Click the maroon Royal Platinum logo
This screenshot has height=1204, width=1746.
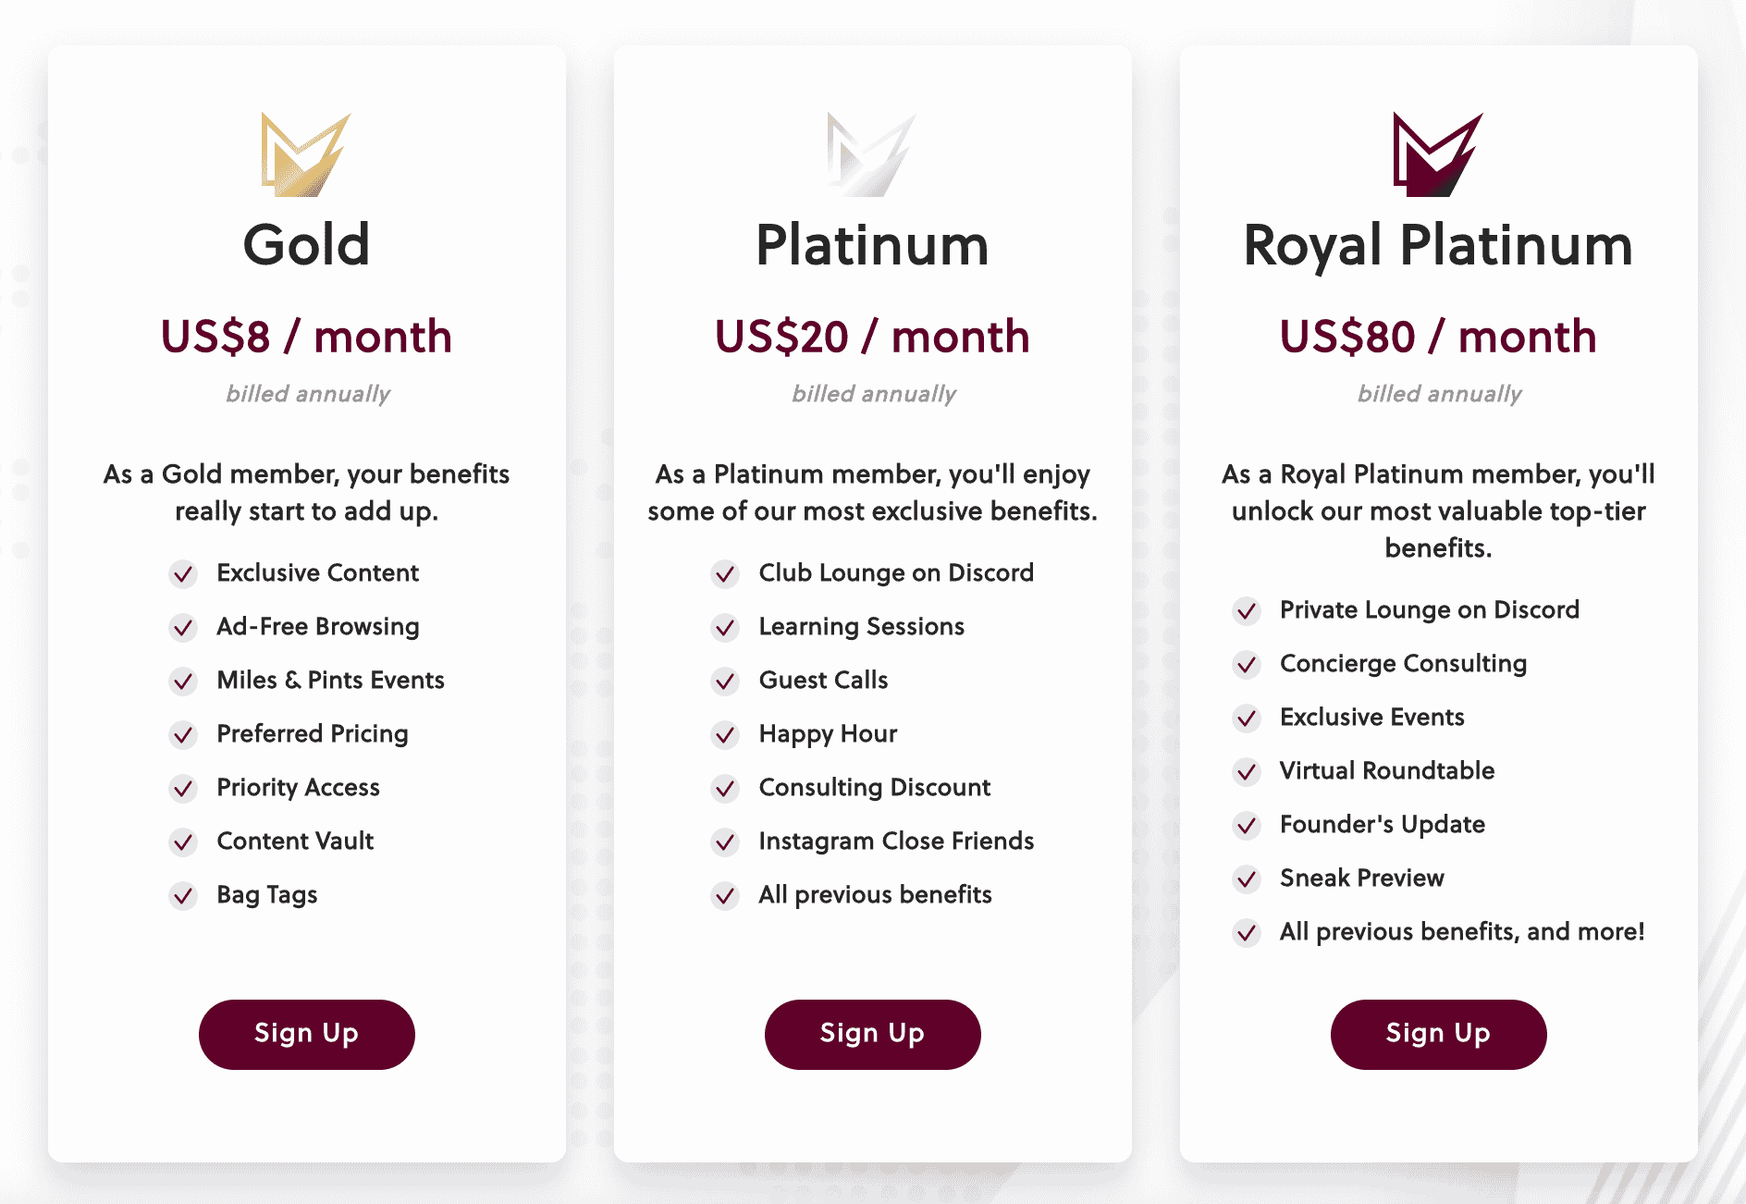tap(1437, 154)
